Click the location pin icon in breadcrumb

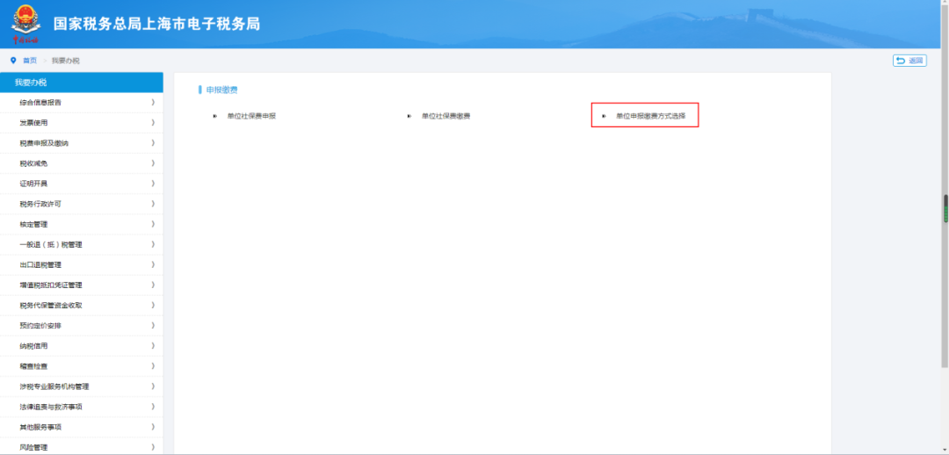(13, 60)
